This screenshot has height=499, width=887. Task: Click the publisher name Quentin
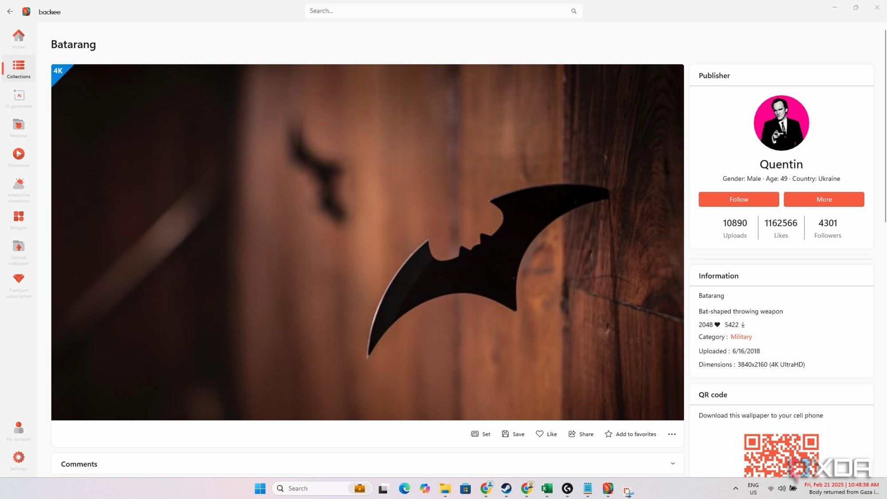coord(781,164)
